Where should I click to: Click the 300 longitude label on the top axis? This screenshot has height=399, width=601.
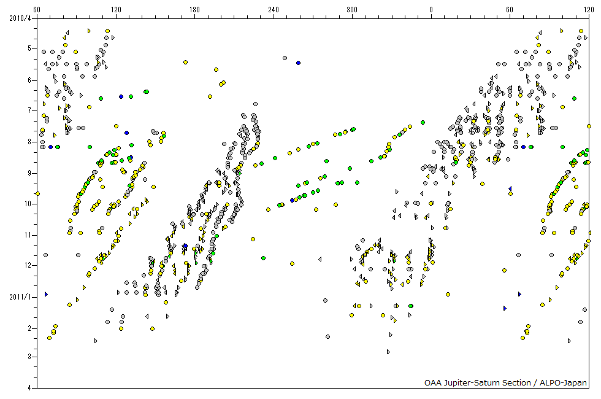click(352, 10)
